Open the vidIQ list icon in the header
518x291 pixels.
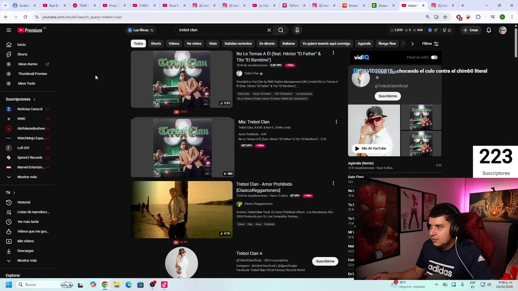[x=435, y=30]
